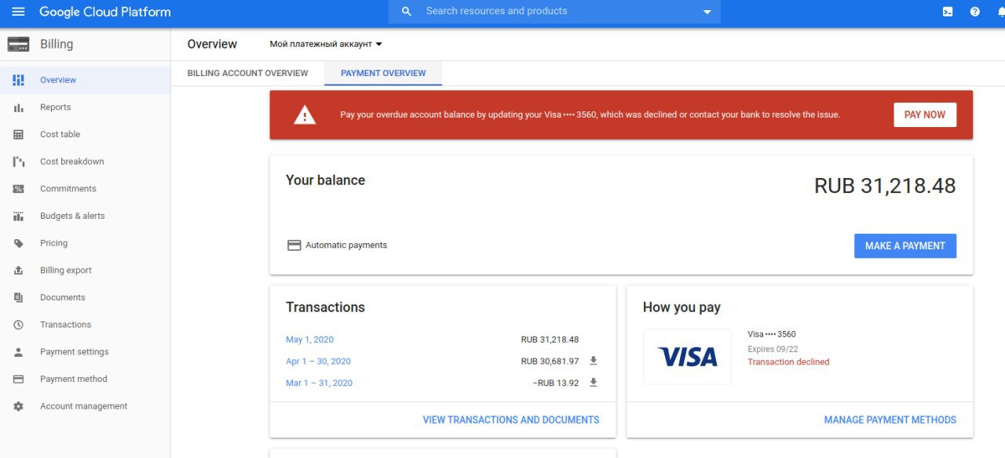1005x458 pixels.
Task: Open the May 1, 2020 transaction
Action: (x=309, y=340)
